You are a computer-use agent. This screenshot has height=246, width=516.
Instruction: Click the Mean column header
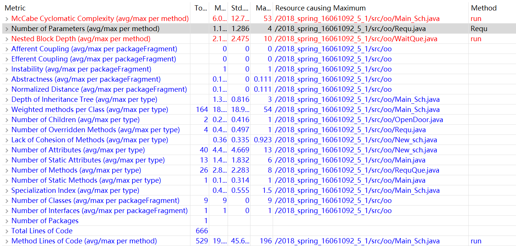[x=220, y=8]
